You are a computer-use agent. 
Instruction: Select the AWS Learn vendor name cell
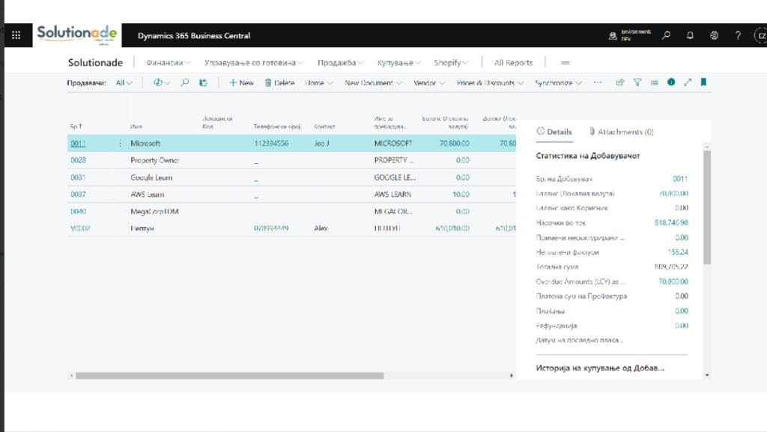click(148, 195)
